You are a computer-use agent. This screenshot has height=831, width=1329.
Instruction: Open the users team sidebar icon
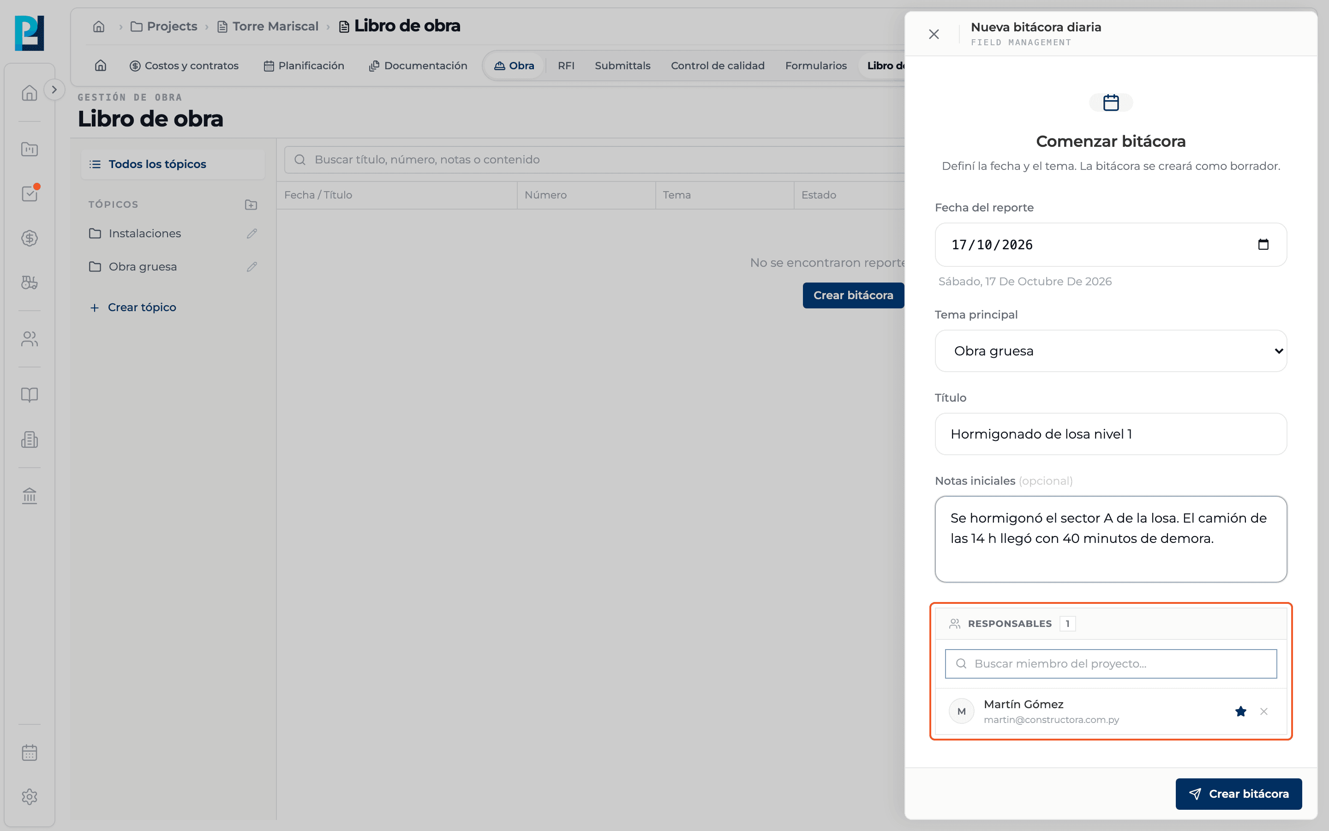[x=29, y=339]
